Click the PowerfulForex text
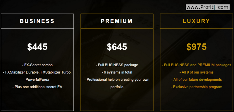This screenshot has width=234, height=112. click(x=37, y=79)
